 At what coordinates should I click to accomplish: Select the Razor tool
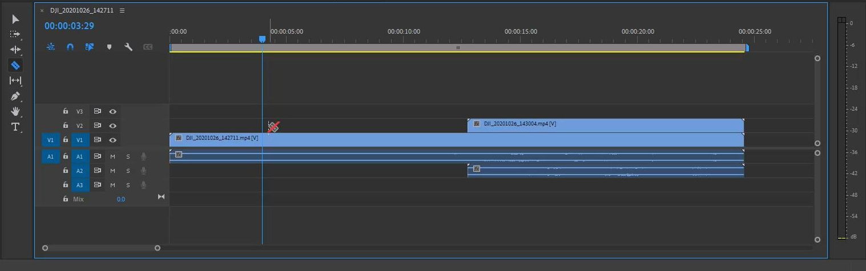coord(15,65)
